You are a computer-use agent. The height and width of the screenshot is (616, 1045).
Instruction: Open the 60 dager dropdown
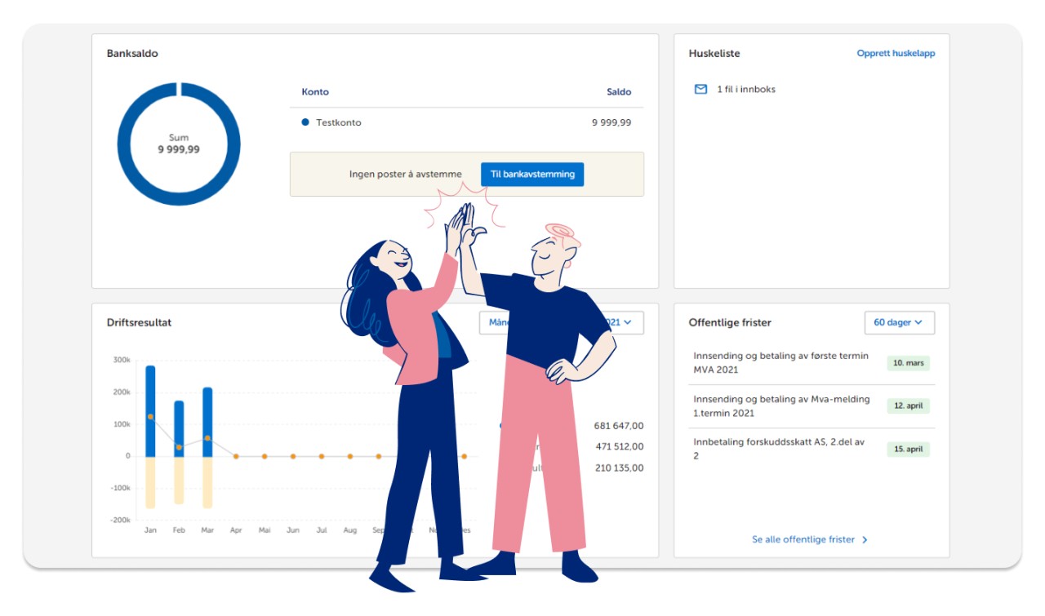tap(899, 323)
